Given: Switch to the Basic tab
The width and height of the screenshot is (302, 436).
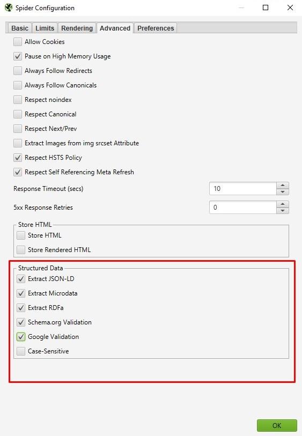Looking at the screenshot, I should [x=20, y=28].
